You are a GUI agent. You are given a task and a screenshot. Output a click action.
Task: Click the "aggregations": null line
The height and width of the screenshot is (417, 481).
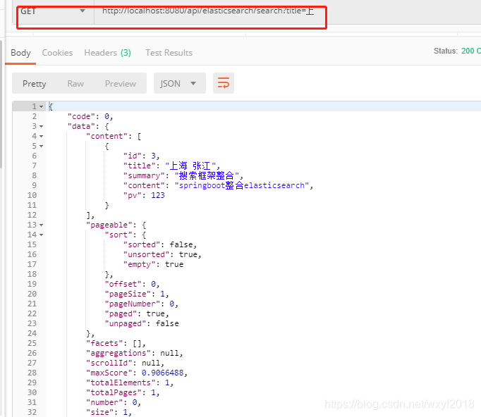[x=135, y=353]
